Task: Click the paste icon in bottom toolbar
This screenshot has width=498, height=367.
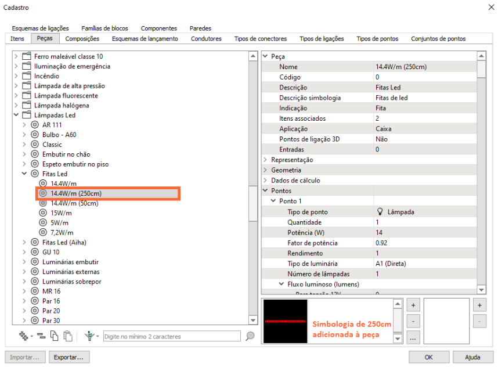Action: 68,336
